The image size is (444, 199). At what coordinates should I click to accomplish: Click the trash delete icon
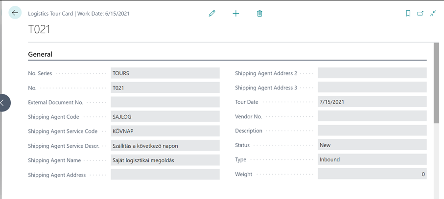tap(259, 14)
